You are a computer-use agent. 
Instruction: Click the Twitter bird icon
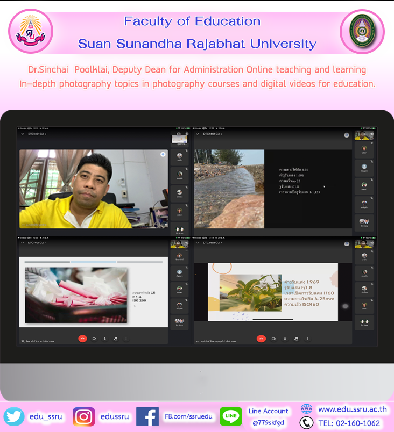(13, 417)
